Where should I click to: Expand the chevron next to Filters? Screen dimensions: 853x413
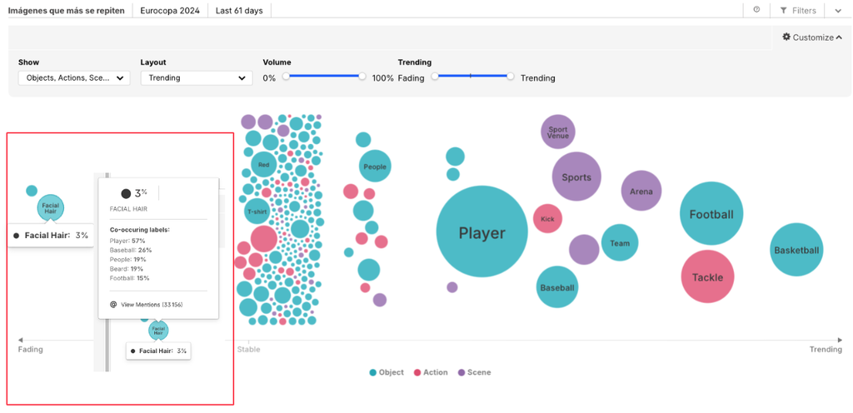(838, 11)
